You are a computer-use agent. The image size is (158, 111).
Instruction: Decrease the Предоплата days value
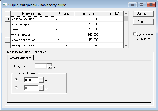(x=49, y=68)
